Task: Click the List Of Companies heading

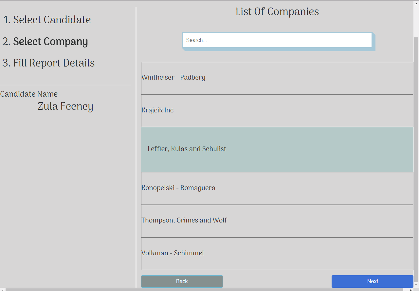Action: (x=277, y=11)
